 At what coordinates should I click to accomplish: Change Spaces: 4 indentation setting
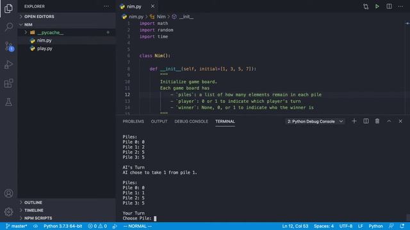324,226
